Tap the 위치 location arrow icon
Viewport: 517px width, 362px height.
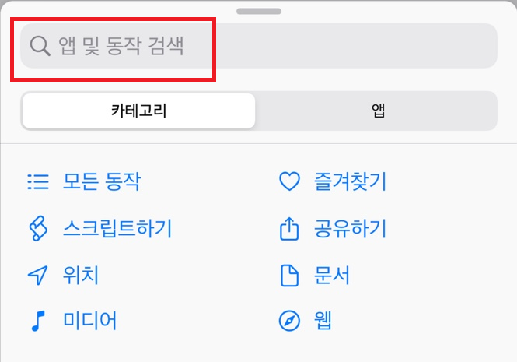(37, 275)
